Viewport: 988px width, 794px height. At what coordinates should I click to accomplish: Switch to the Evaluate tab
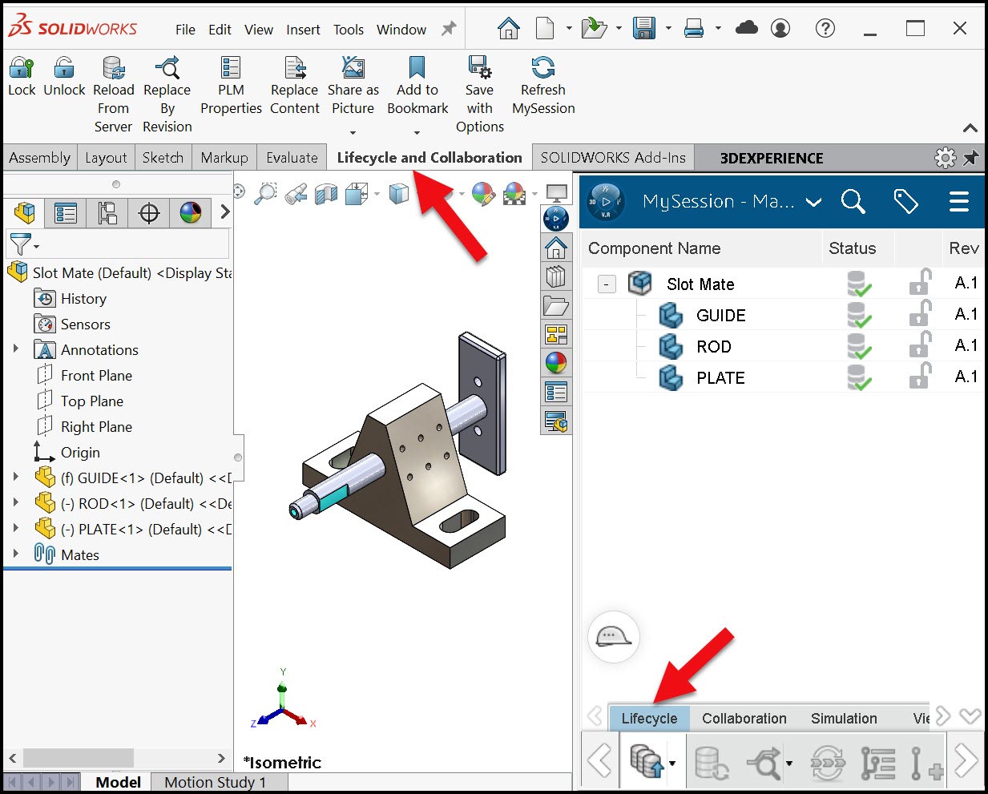tap(292, 157)
